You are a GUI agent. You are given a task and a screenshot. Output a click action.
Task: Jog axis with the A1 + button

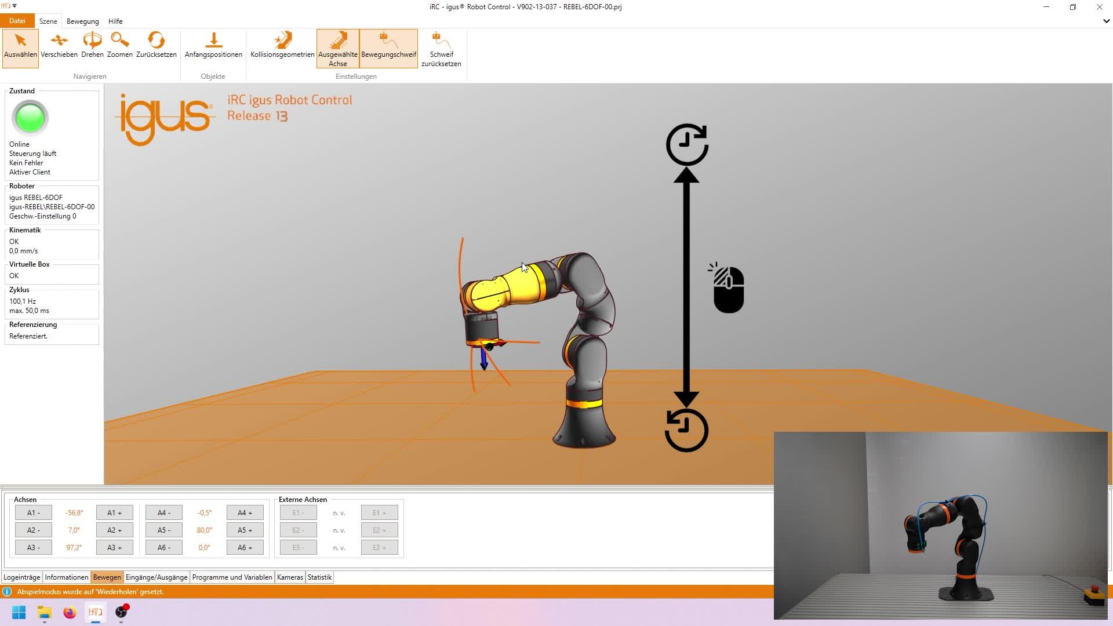pyautogui.click(x=115, y=513)
